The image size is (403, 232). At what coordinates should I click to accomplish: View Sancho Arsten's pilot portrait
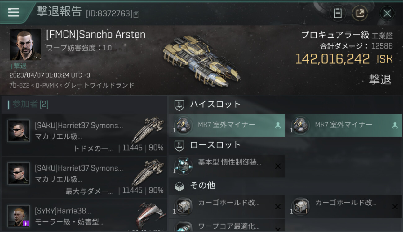[x=25, y=45]
